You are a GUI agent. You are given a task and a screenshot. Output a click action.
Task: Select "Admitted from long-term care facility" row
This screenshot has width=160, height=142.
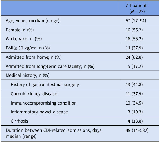(80, 66)
